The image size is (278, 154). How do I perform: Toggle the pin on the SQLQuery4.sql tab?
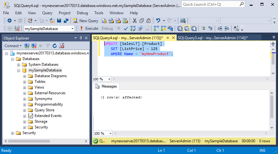(167, 38)
